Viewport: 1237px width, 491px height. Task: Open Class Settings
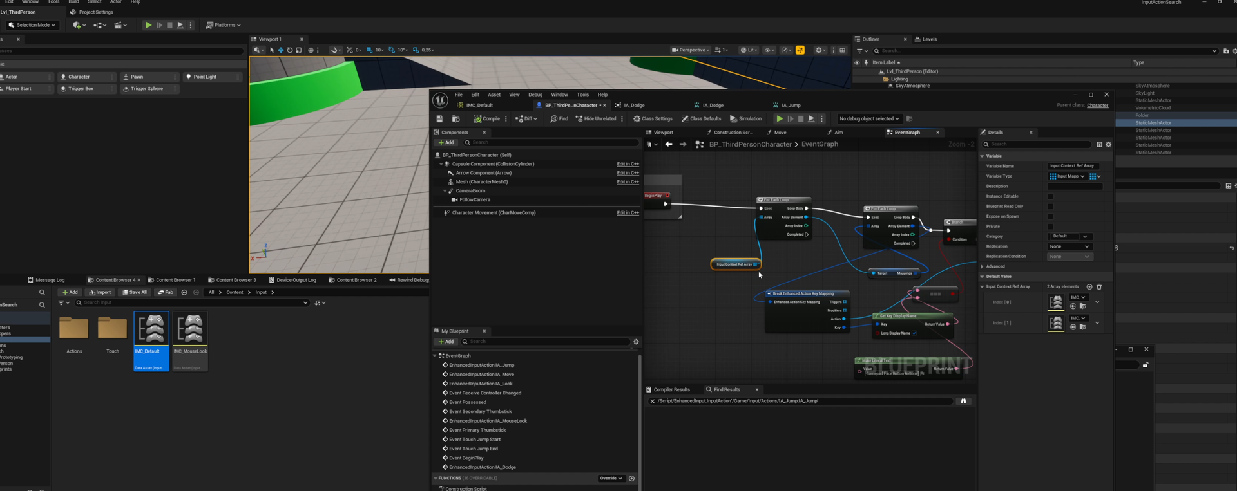pyautogui.click(x=653, y=118)
